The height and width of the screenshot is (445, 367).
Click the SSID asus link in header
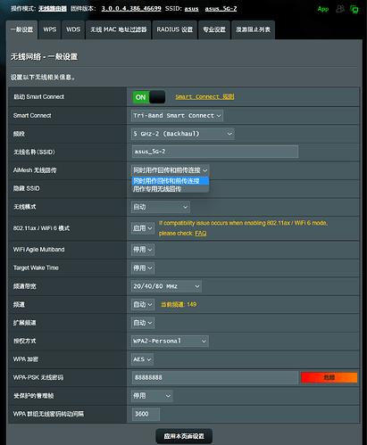pyautogui.click(x=191, y=9)
